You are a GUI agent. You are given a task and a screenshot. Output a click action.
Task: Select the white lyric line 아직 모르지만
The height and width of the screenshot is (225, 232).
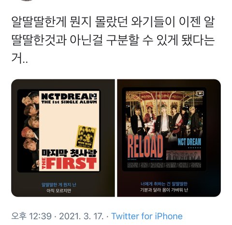point(59,191)
